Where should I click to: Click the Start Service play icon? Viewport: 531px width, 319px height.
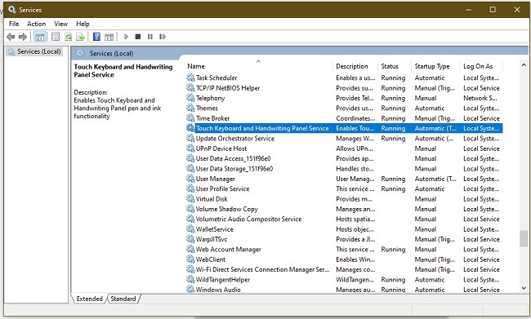tap(126, 37)
